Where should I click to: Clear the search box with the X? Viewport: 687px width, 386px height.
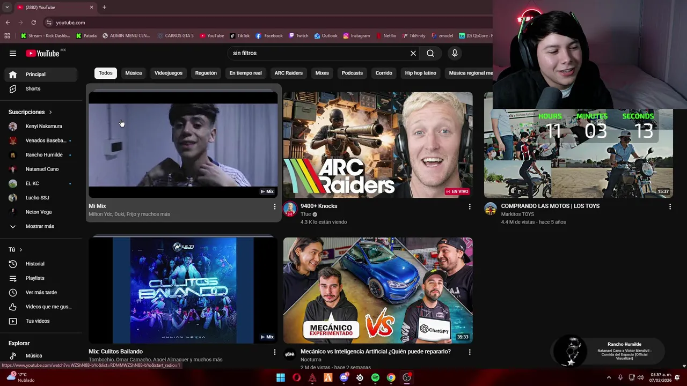413,53
